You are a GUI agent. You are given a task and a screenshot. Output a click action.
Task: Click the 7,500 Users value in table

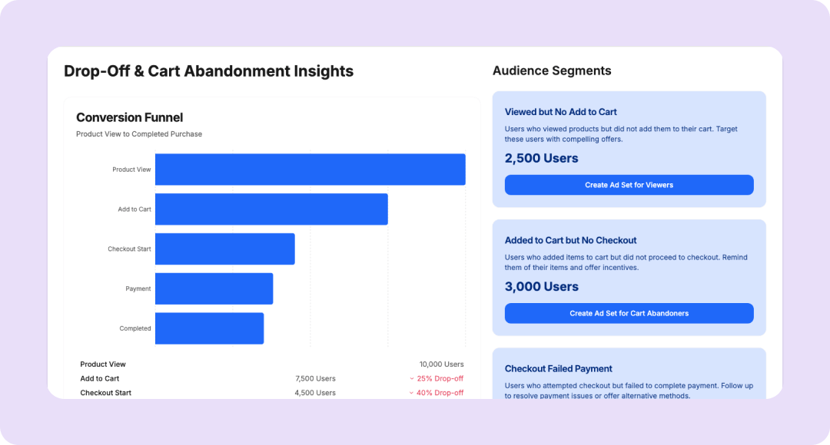tap(315, 379)
